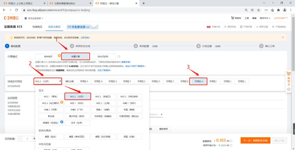Click the 阿里云 logo

[12, 18]
